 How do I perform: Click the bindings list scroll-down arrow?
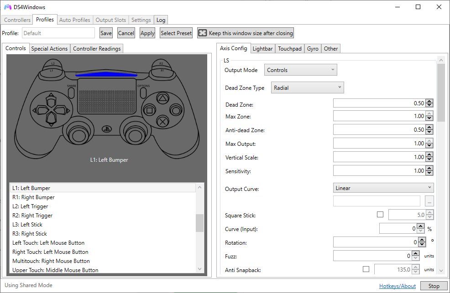(199, 269)
